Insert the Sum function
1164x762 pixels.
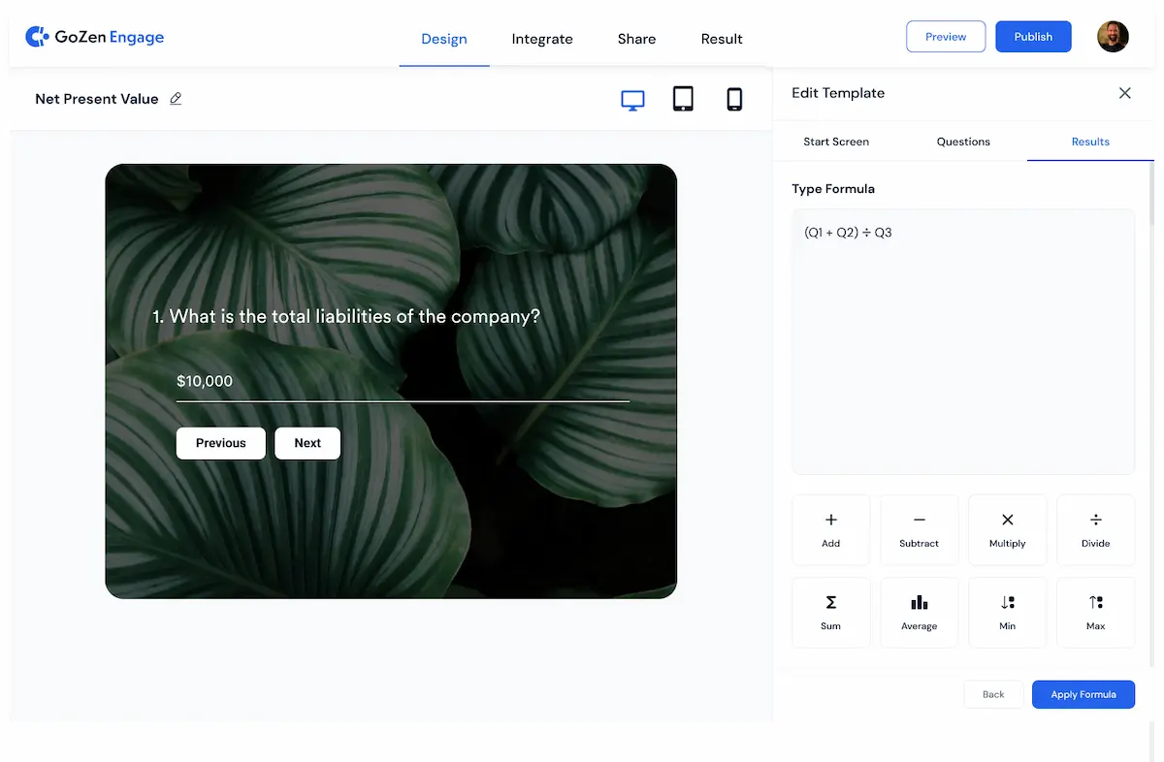[x=830, y=612]
